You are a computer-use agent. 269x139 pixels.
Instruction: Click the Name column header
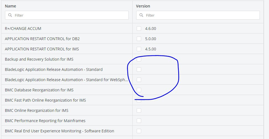pos(11,6)
